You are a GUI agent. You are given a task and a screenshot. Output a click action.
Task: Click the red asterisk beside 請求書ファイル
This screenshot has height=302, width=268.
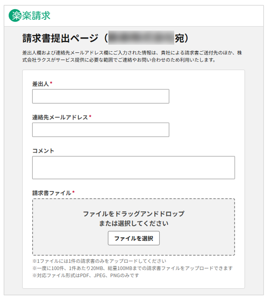coord(74,193)
